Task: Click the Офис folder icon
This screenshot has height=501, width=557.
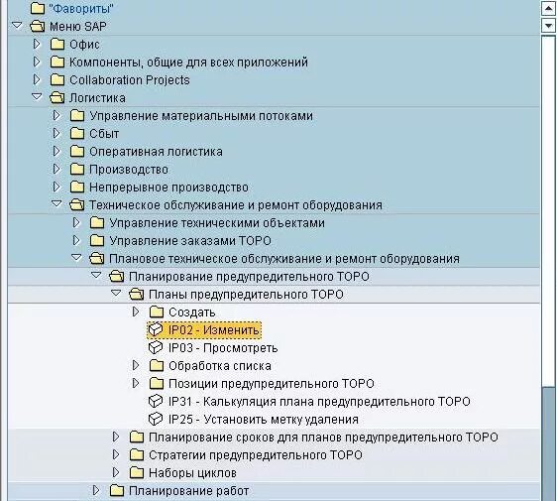Action: click(x=57, y=44)
